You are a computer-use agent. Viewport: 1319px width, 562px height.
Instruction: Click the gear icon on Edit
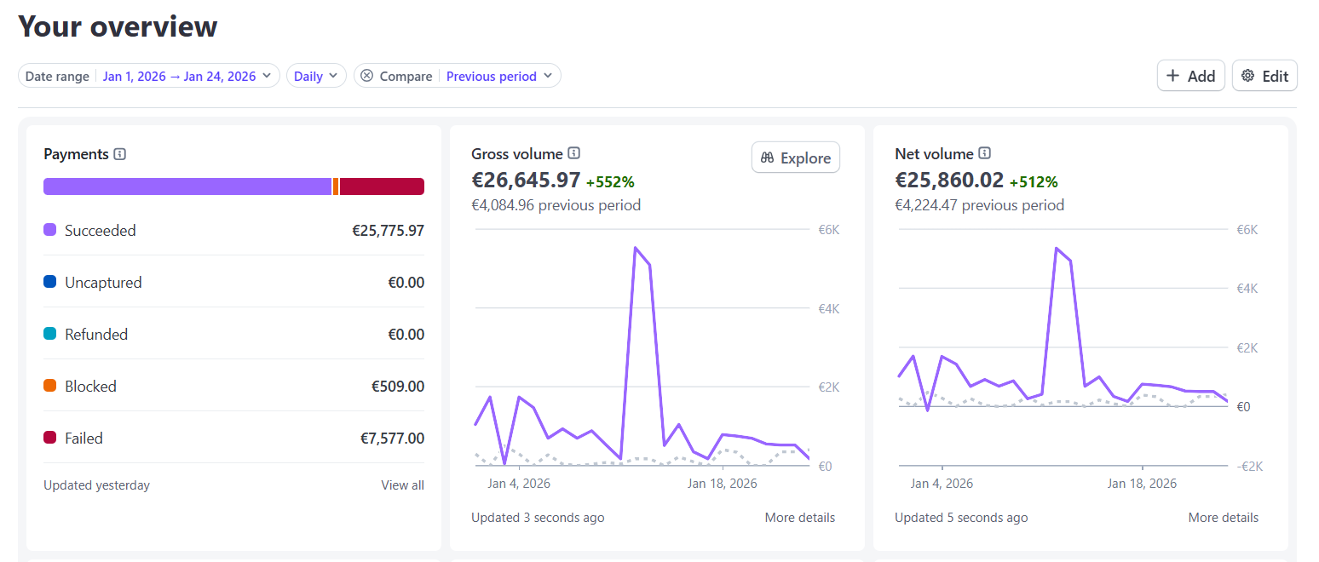coord(1248,76)
